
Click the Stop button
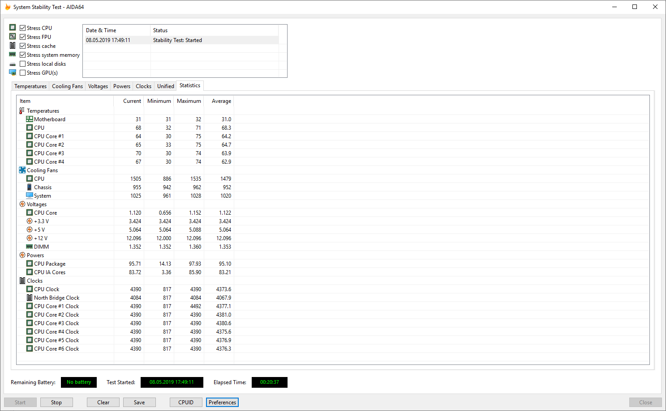click(56, 403)
